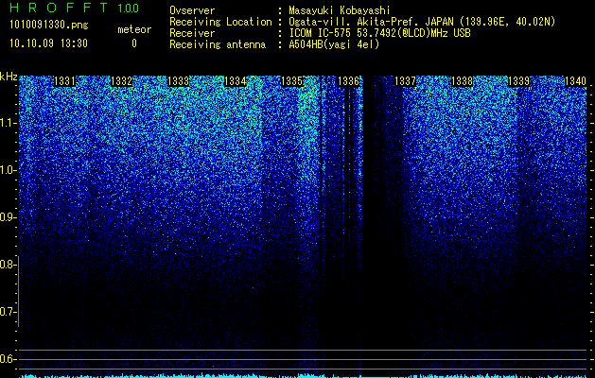The height and width of the screenshot is (378, 595).
Task: Click the 1.0.0 version number
Action: [129, 9]
